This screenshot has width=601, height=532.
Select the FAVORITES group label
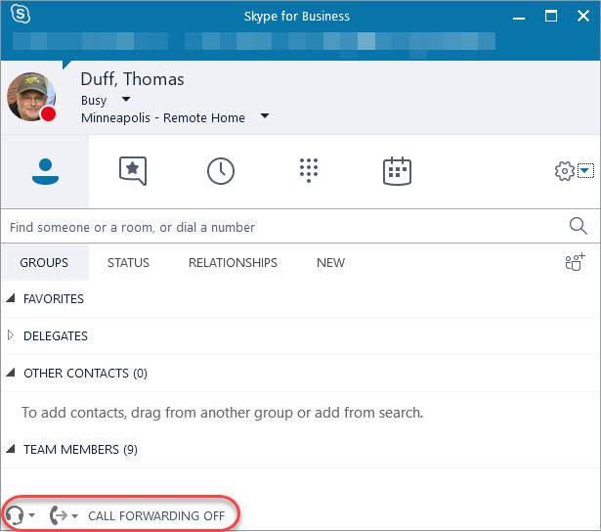(x=54, y=299)
